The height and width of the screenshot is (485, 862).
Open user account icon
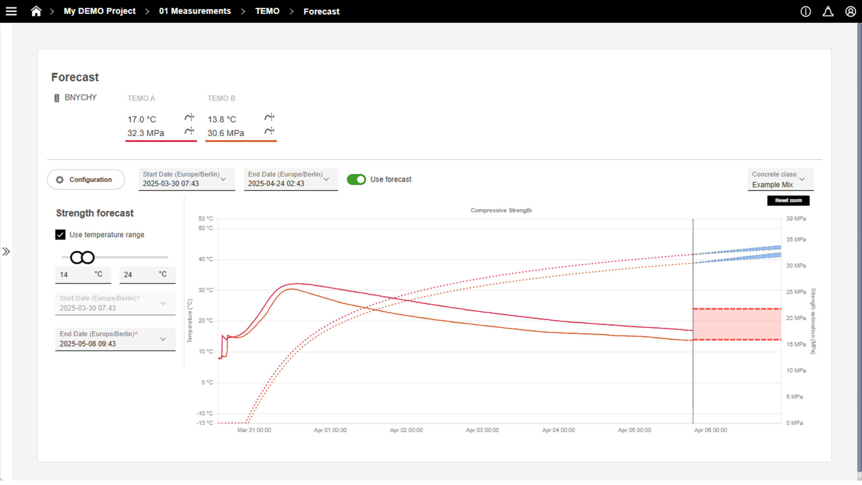click(850, 12)
